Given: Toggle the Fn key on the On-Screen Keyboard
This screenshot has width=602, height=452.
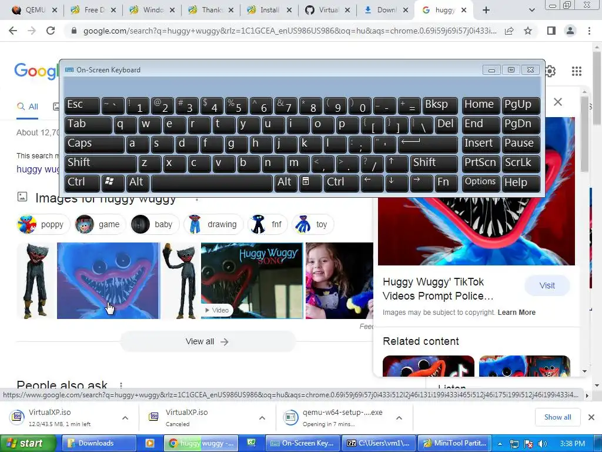Looking at the screenshot, I should (446, 182).
